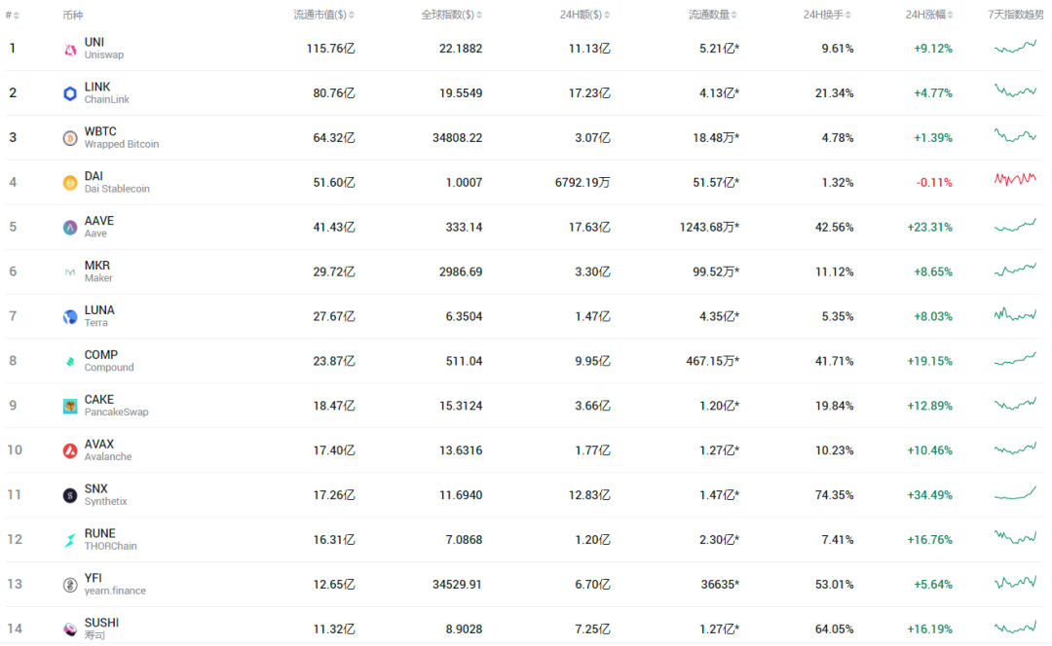Image resolution: width=1052 pixels, height=646 pixels.
Task: Click the YFI yearn.finance icon
Action: pos(70,585)
